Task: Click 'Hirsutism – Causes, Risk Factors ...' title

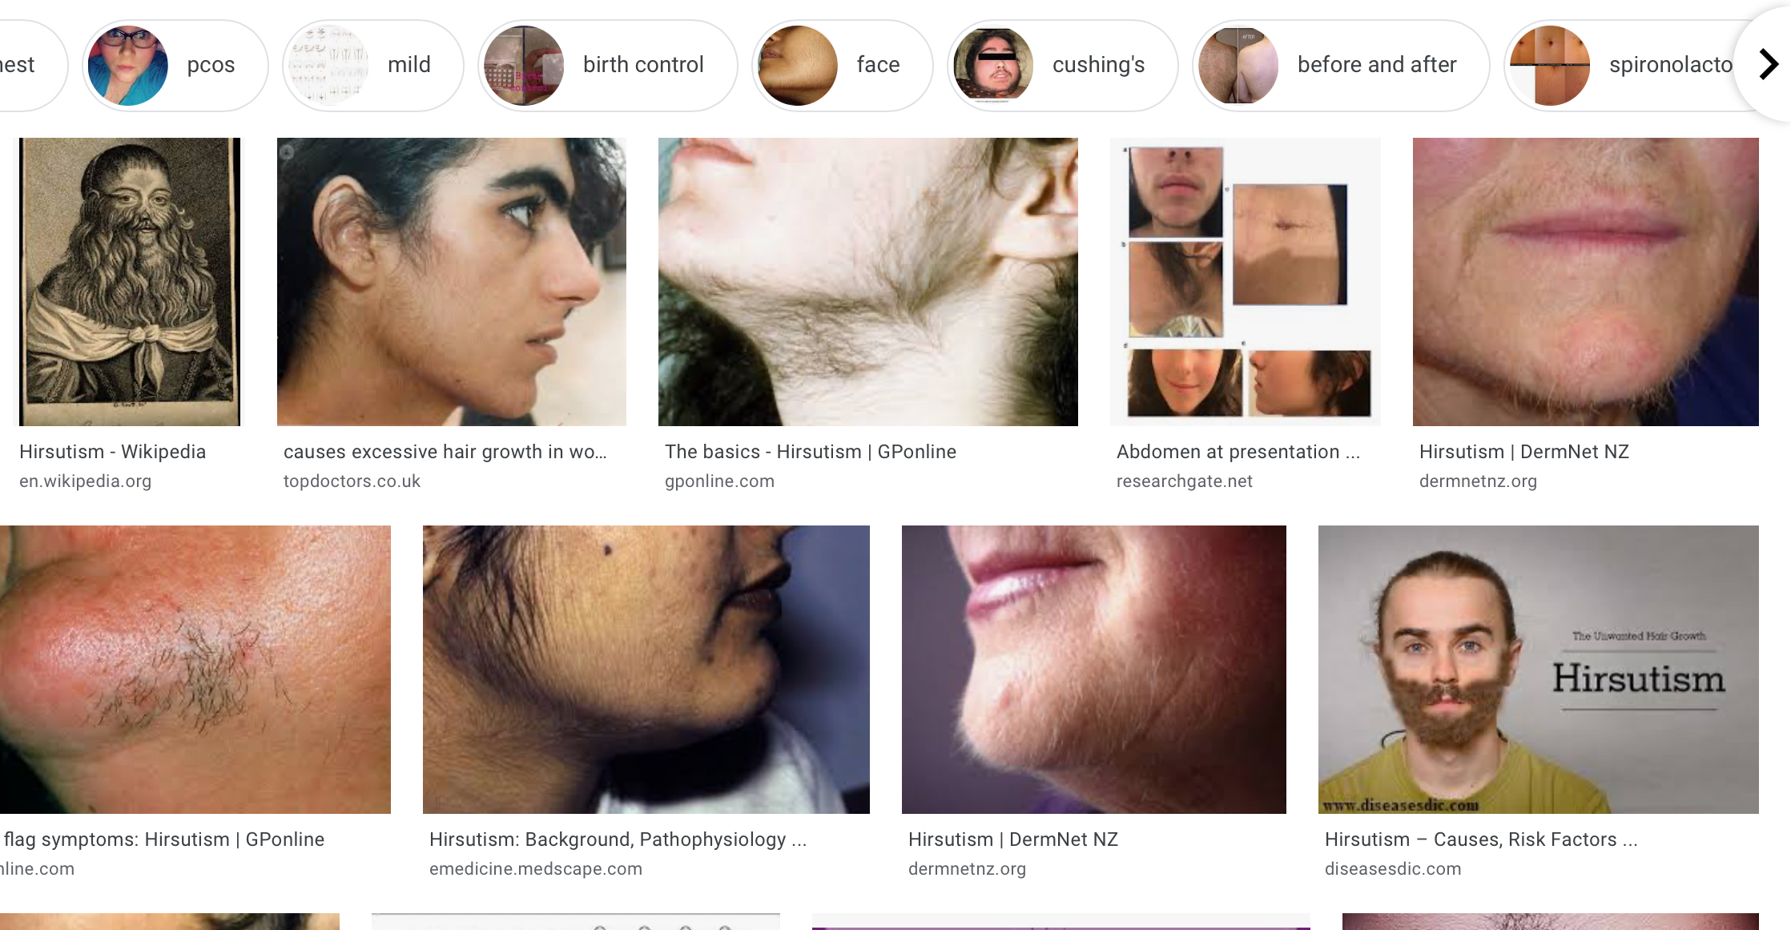Action: pyautogui.click(x=1481, y=839)
